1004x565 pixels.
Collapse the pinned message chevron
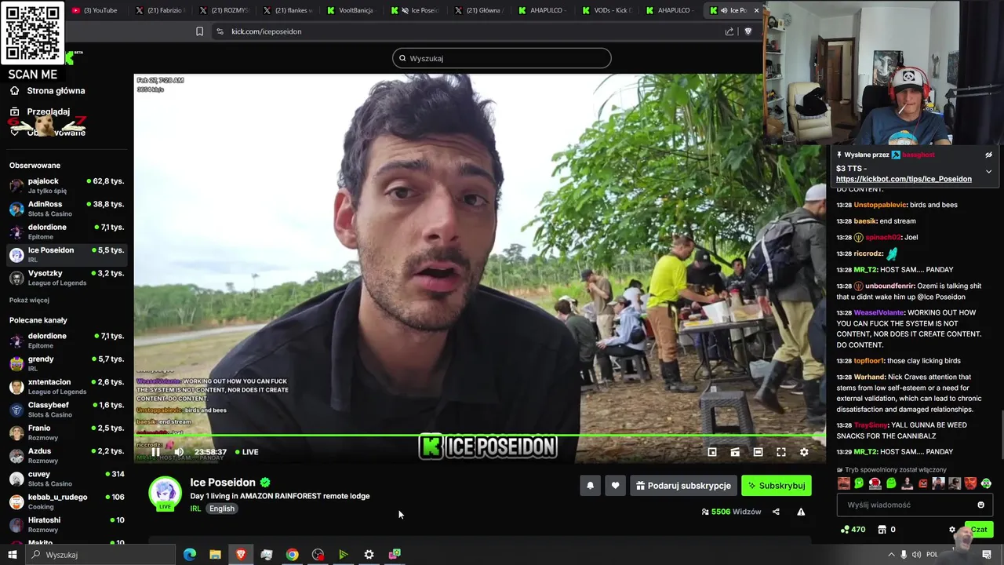[988, 171]
